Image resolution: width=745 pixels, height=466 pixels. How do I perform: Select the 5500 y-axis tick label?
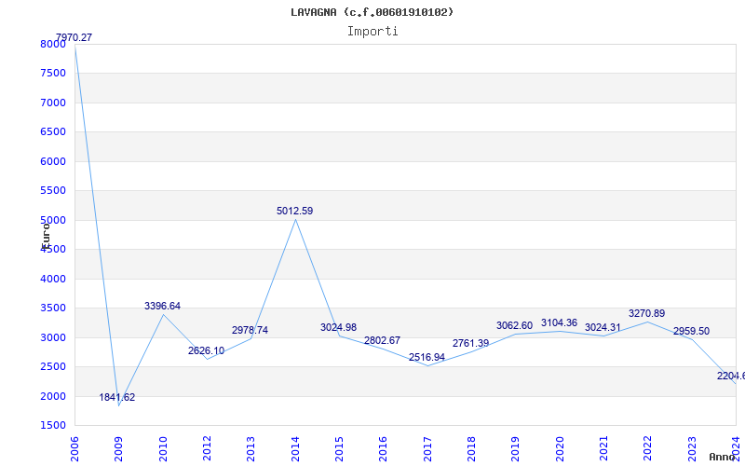pos(53,191)
